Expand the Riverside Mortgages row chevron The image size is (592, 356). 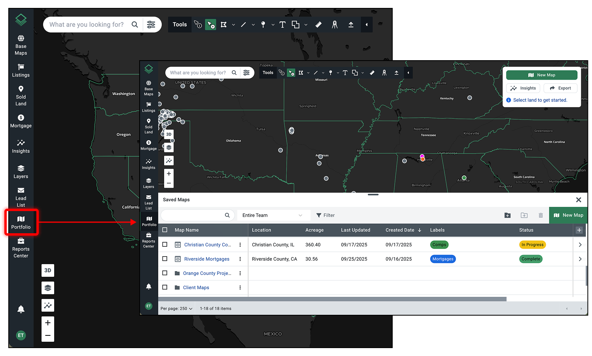tap(580, 259)
